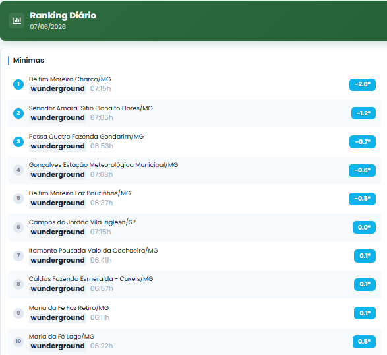Select station Delfim Moreira Faz Pauzinhos/MG
The image size is (387, 355).
80,193
